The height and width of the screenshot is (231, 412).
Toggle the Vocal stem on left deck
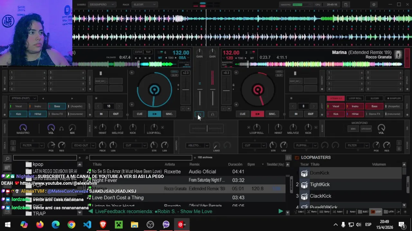tap(18, 106)
